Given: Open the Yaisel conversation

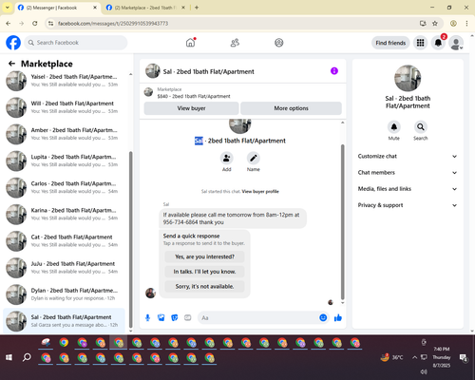Looking at the screenshot, I should click(x=64, y=81).
